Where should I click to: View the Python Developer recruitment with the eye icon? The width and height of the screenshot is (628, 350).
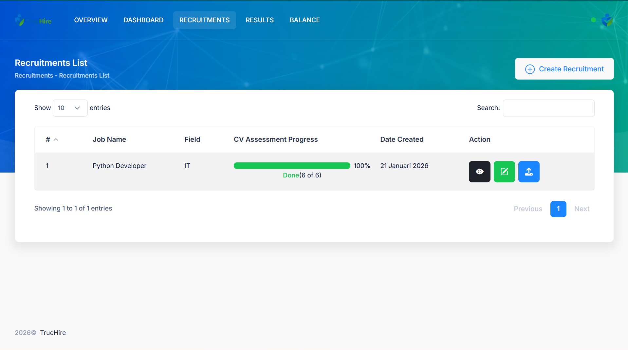479,172
